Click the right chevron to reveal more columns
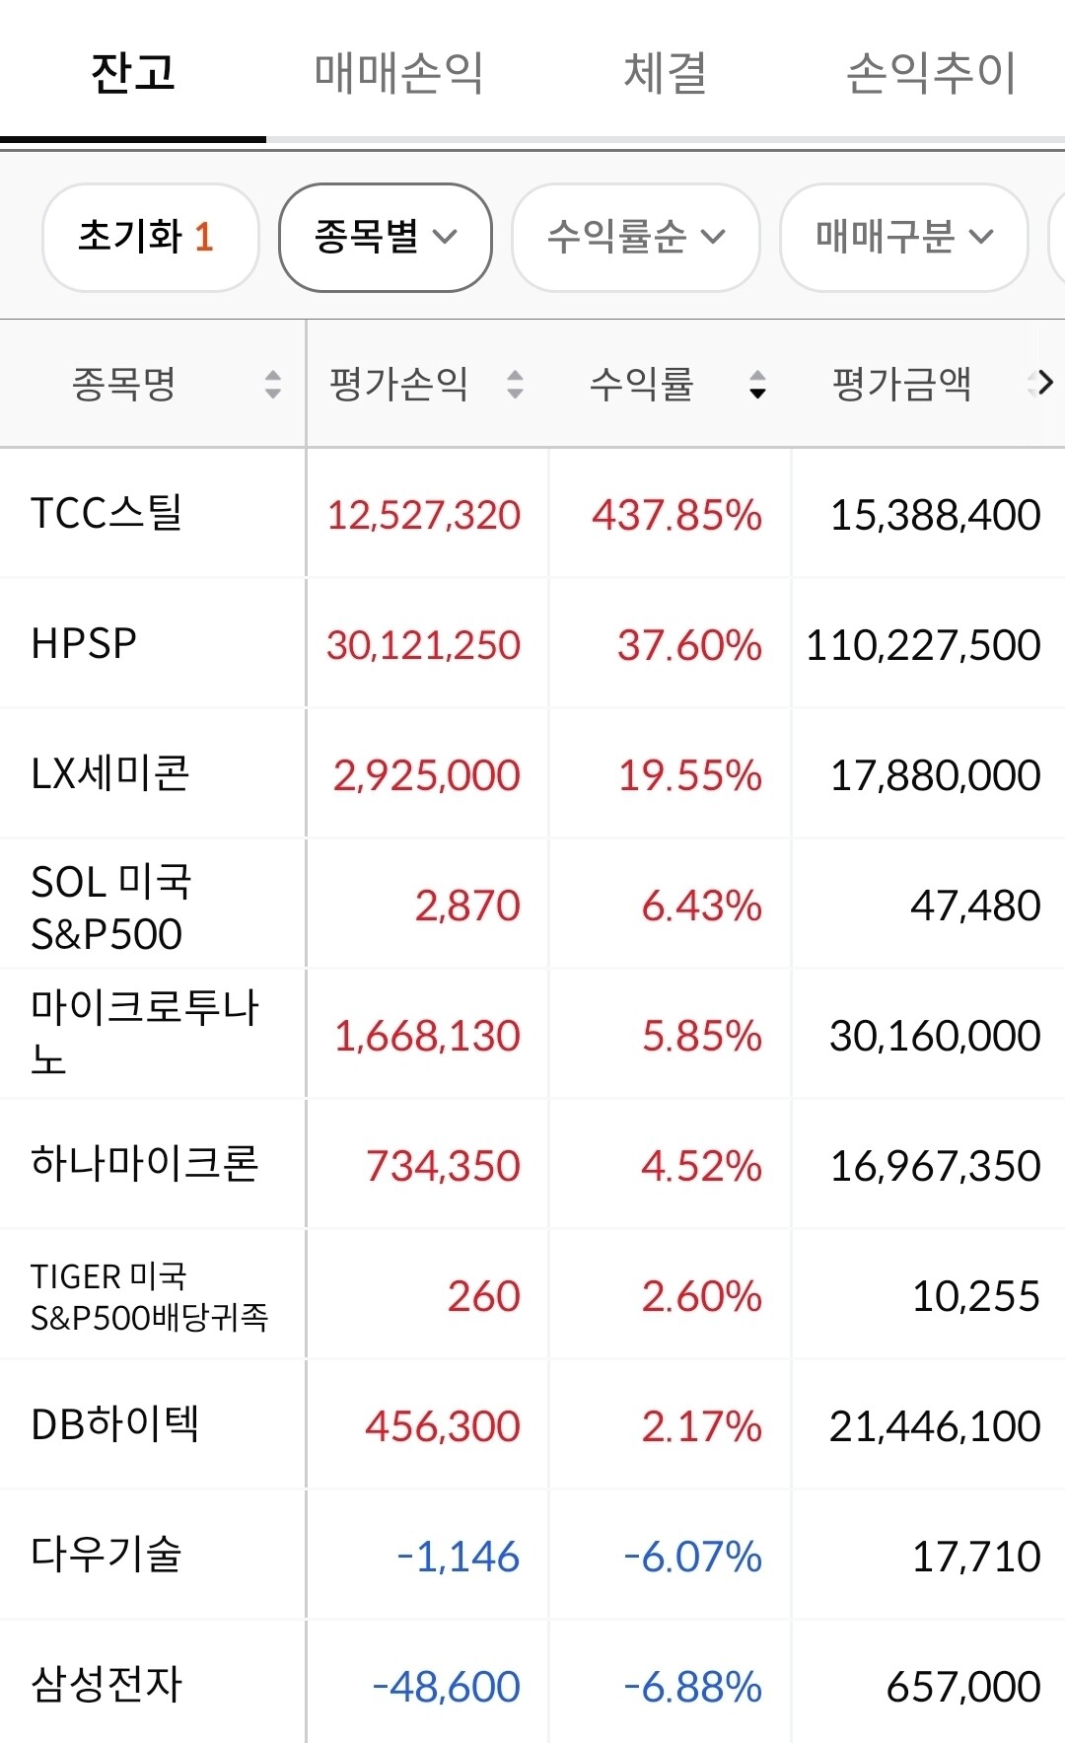Viewport: 1065px width, 1743px height. coord(1047,382)
